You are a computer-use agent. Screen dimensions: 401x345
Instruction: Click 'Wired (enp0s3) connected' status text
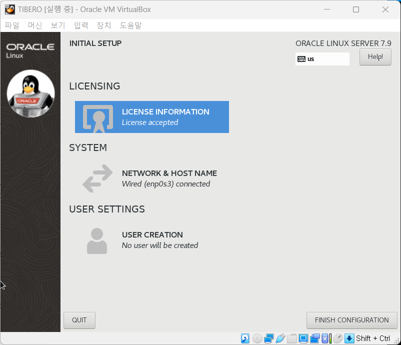(x=166, y=184)
